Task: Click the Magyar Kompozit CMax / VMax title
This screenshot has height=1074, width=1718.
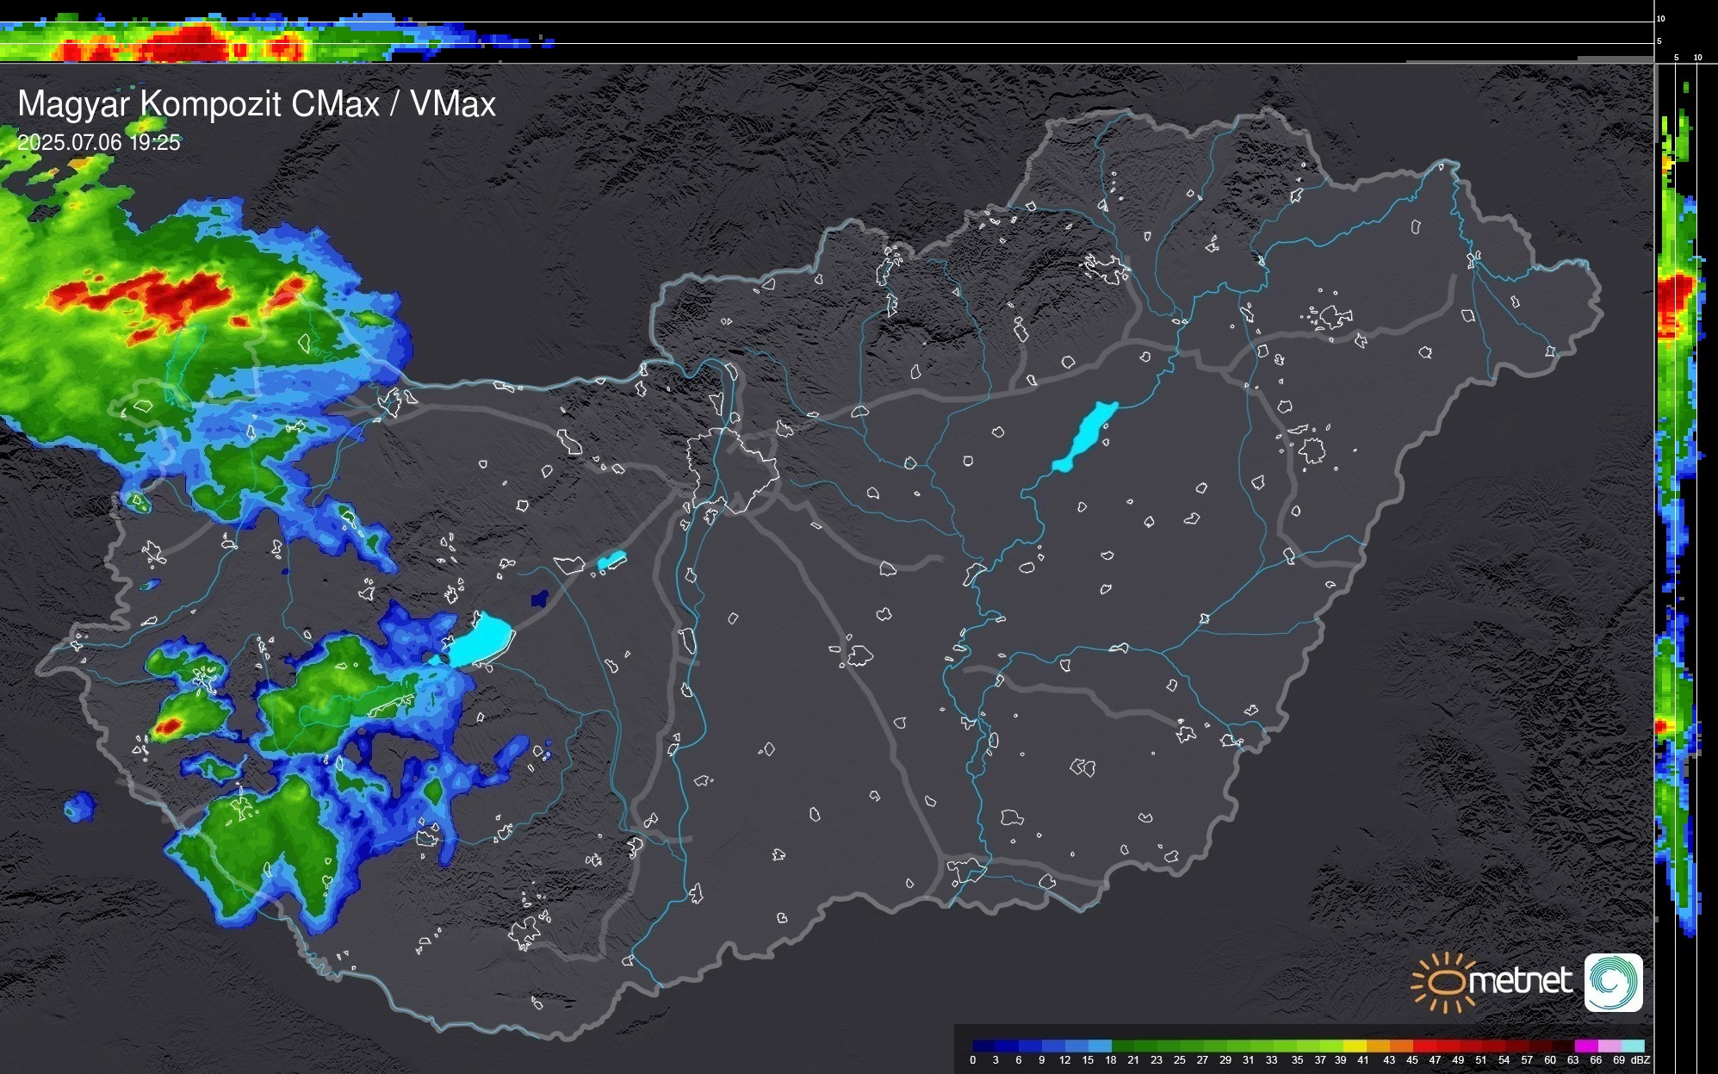Action: point(257,104)
